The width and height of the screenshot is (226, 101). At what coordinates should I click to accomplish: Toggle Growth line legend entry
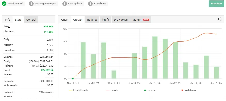(112, 90)
